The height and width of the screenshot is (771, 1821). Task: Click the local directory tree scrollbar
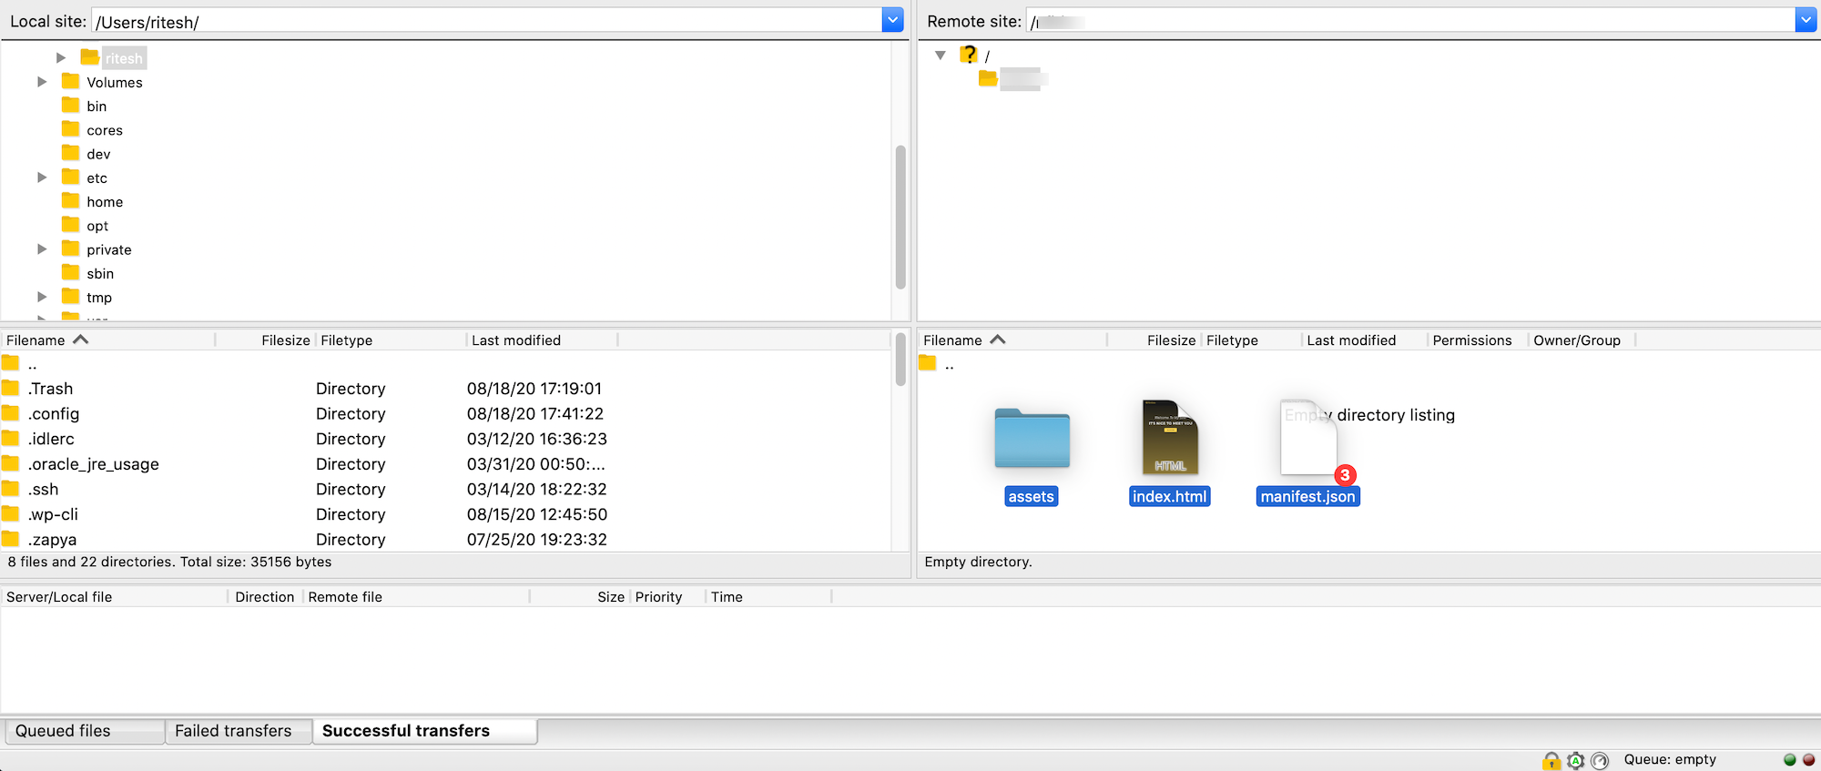pos(900,217)
